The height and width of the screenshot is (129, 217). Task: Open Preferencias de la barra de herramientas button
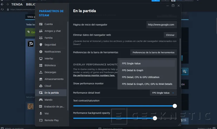(153, 52)
